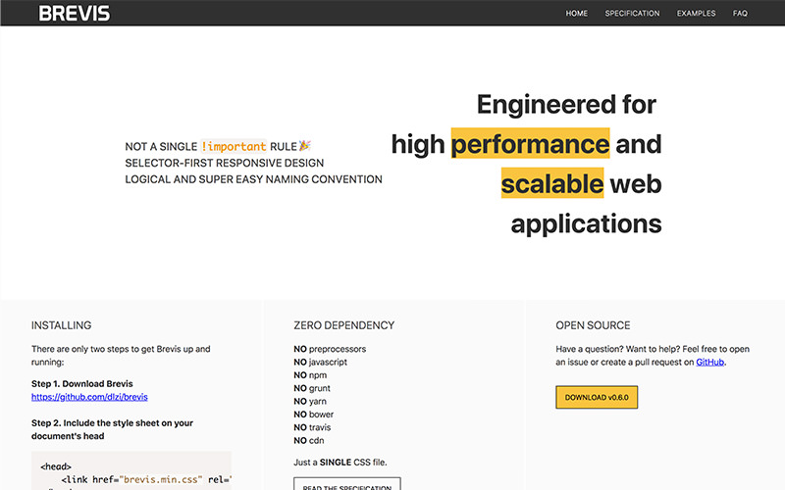Viewport: 785px width, 490px height.
Task: Click the Step 2 style sheet instruction
Action: [112, 429]
